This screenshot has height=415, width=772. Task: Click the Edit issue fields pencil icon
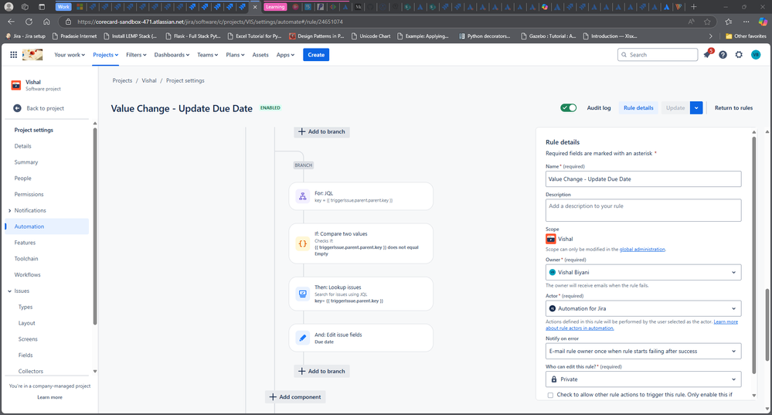point(302,338)
